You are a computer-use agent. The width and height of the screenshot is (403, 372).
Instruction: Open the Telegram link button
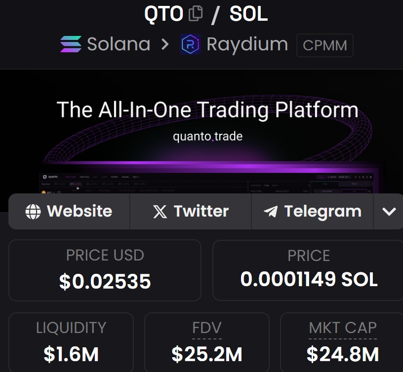312,211
